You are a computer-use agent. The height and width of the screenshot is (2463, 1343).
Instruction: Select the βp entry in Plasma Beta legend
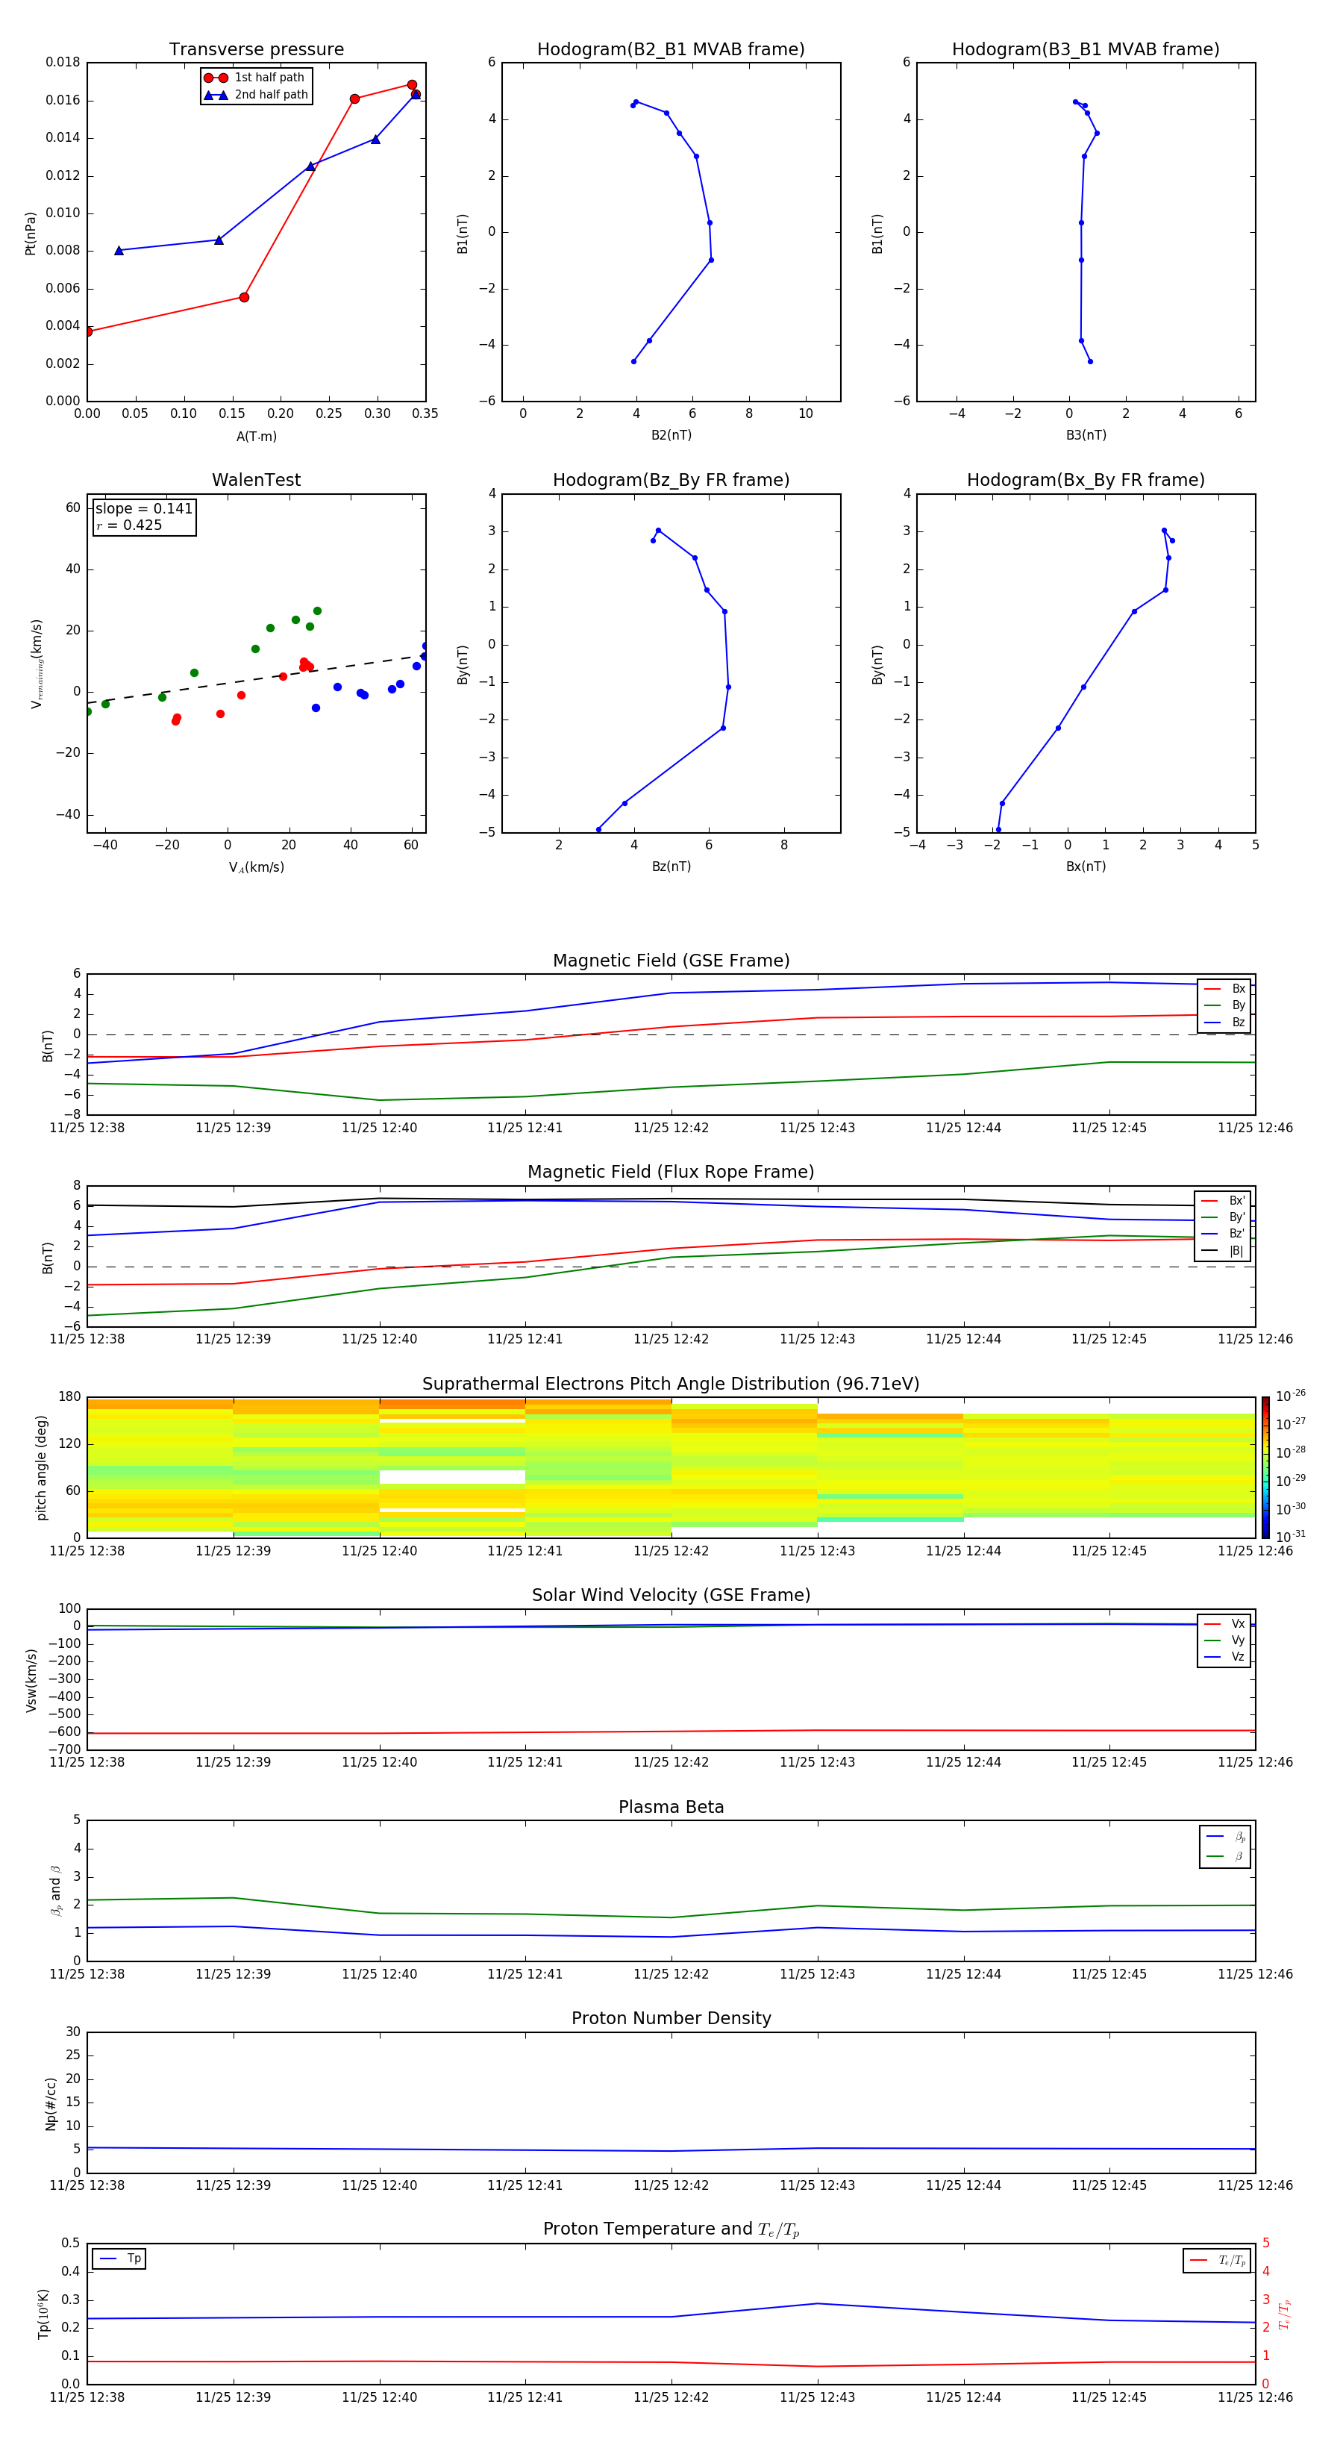(x=1225, y=1837)
